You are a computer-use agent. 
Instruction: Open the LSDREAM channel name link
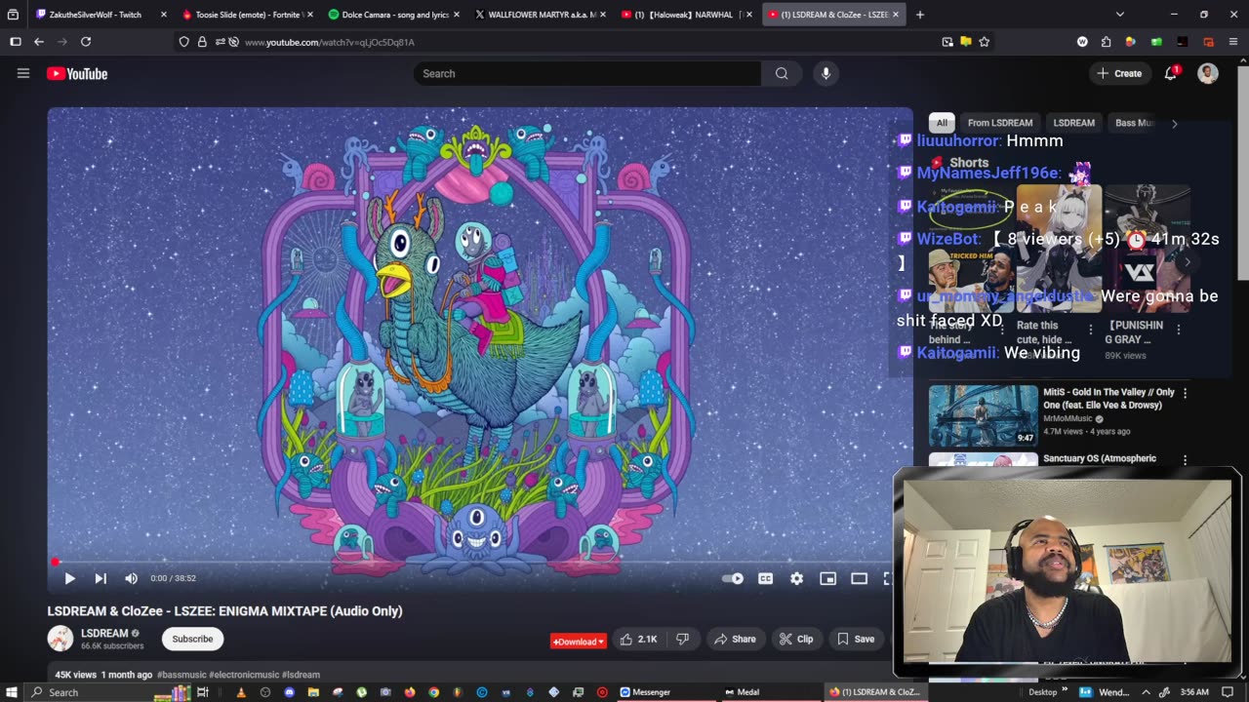point(104,633)
